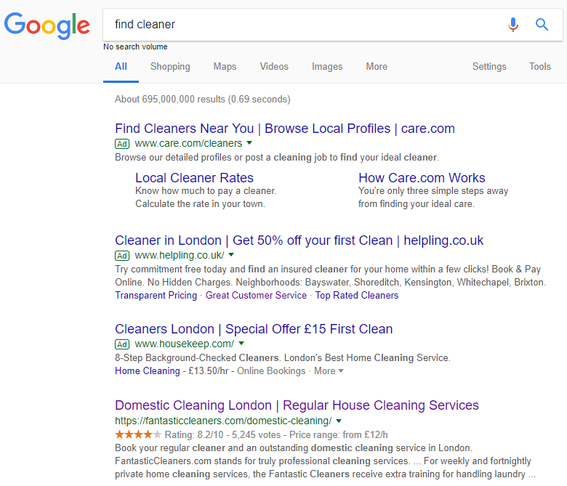Open the More search categories menu
Viewport: 567px width, 486px height.
point(377,67)
